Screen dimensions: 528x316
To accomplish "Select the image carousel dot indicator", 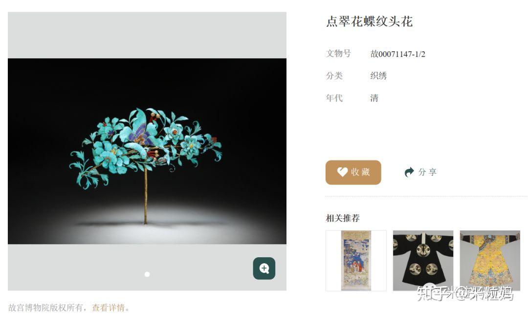I will pyautogui.click(x=147, y=274).
